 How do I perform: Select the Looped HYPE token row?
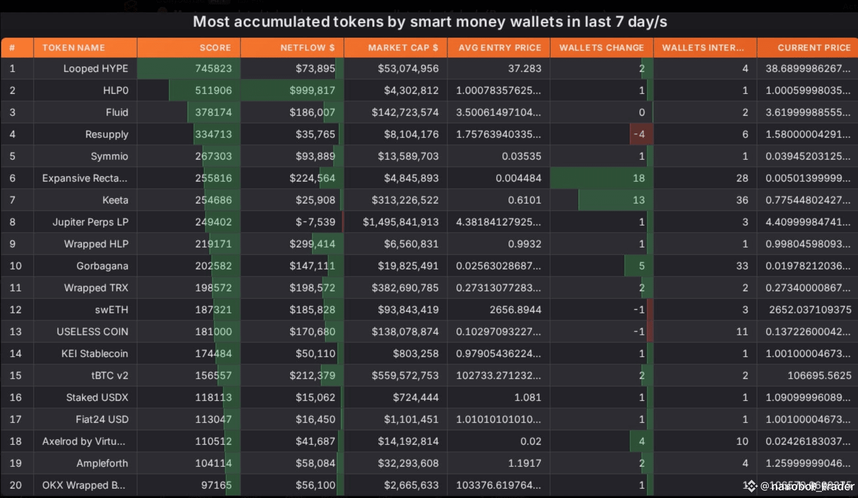(x=429, y=69)
